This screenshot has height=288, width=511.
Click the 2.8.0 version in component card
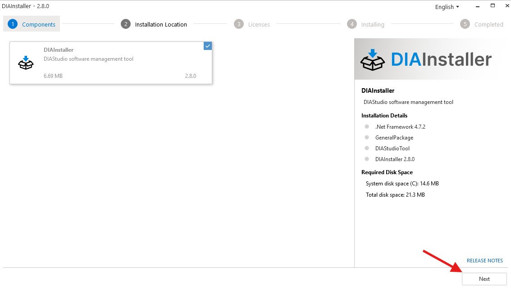tap(191, 76)
